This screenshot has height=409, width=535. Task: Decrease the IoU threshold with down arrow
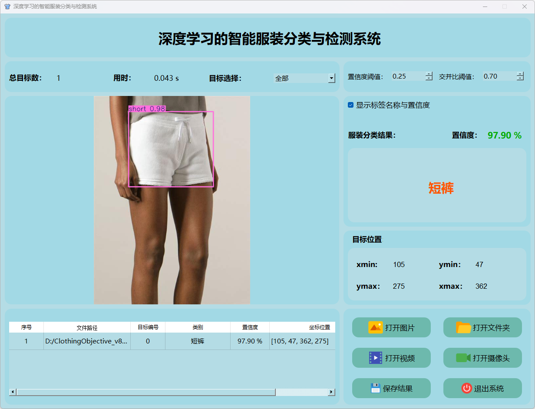click(520, 79)
